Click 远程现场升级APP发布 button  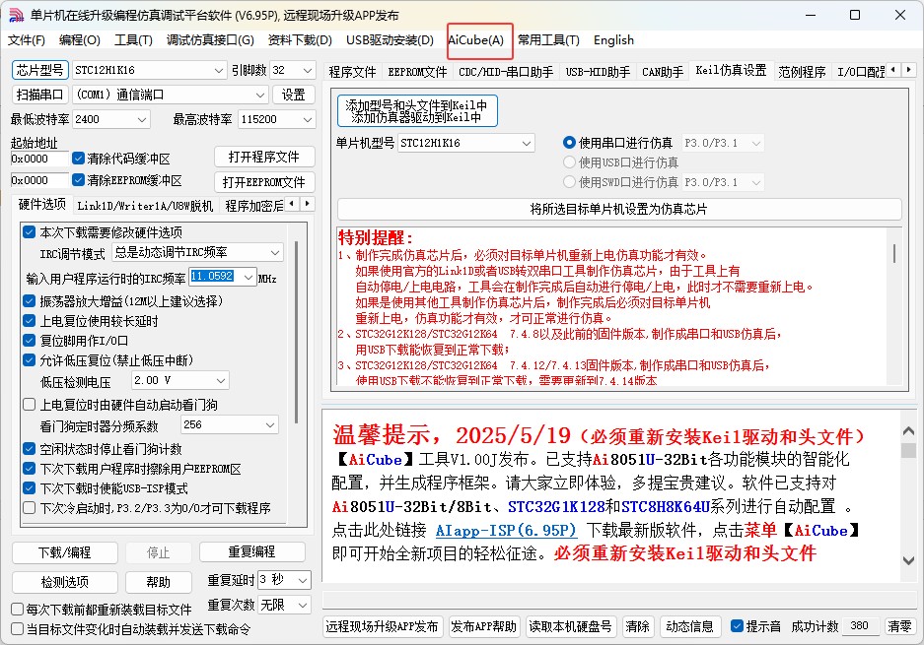(382, 626)
